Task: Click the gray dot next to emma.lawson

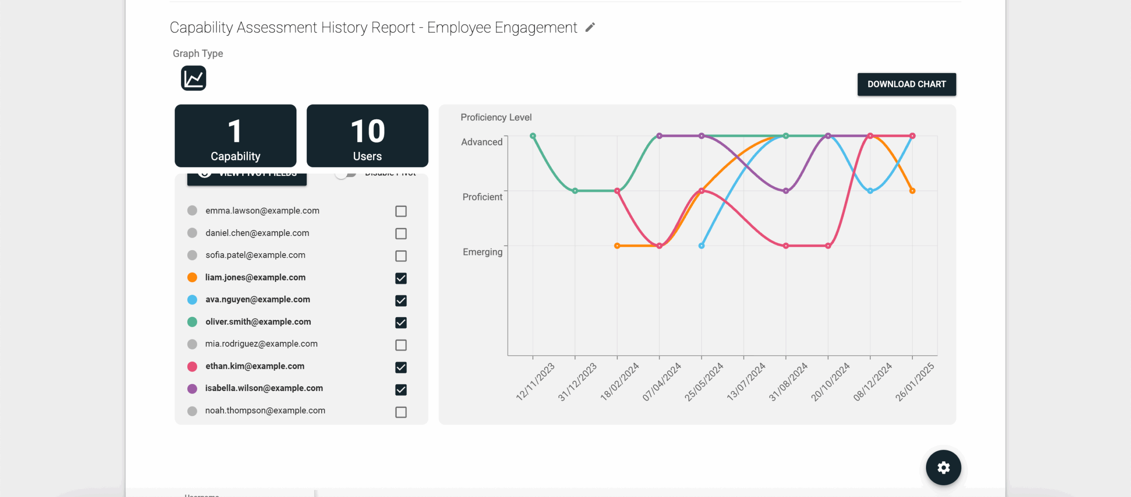Action: click(192, 211)
